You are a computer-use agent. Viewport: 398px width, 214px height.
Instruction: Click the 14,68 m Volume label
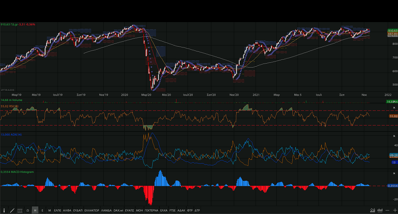pos(11,100)
